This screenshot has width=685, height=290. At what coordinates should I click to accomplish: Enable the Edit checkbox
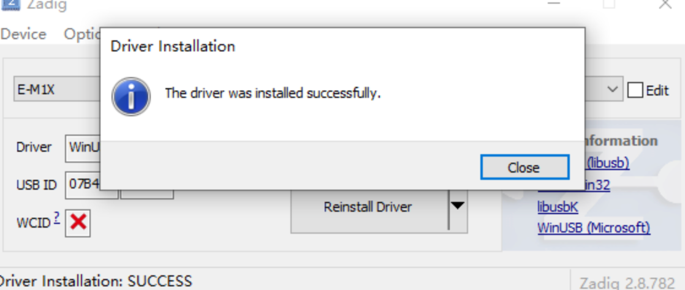tap(635, 91)
